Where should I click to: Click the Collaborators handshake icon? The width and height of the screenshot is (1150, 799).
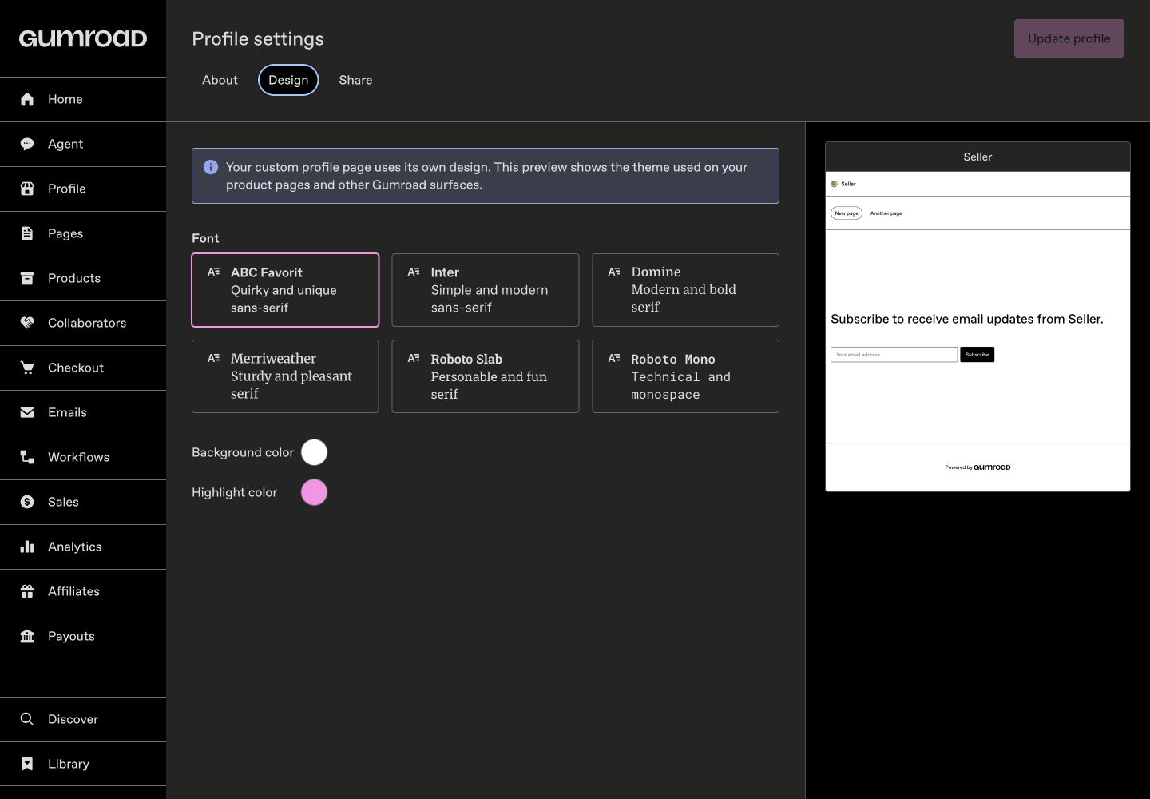[27, 323]
